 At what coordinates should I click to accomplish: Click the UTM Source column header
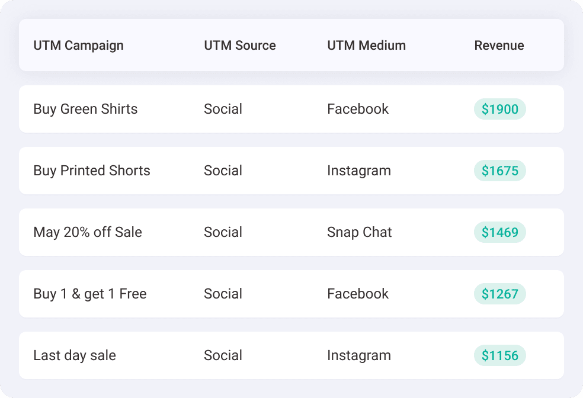pos(240,46)
